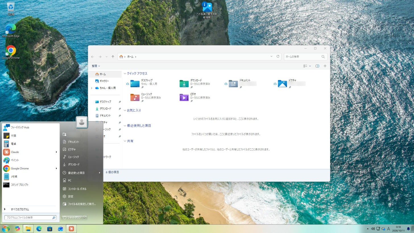This screenshot has width=414, height=233.
Task: Click the ホームの検索 search box
Action: tap(305, 57)
